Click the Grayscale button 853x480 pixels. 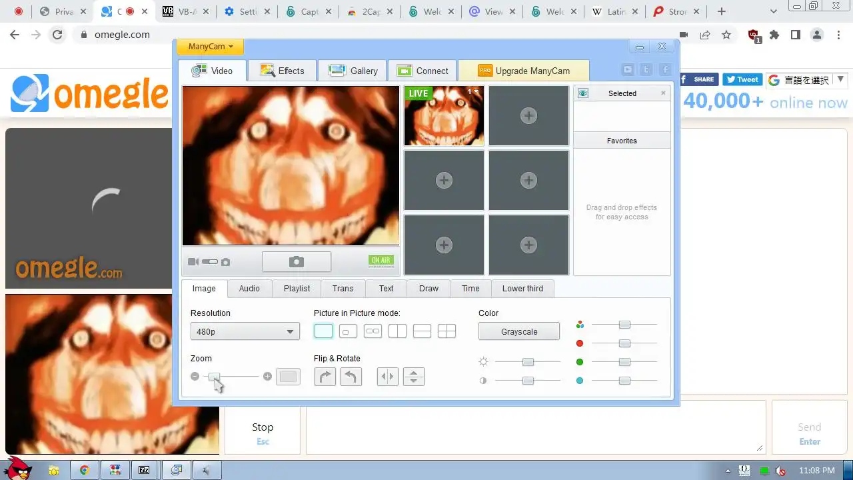(519, 331)
